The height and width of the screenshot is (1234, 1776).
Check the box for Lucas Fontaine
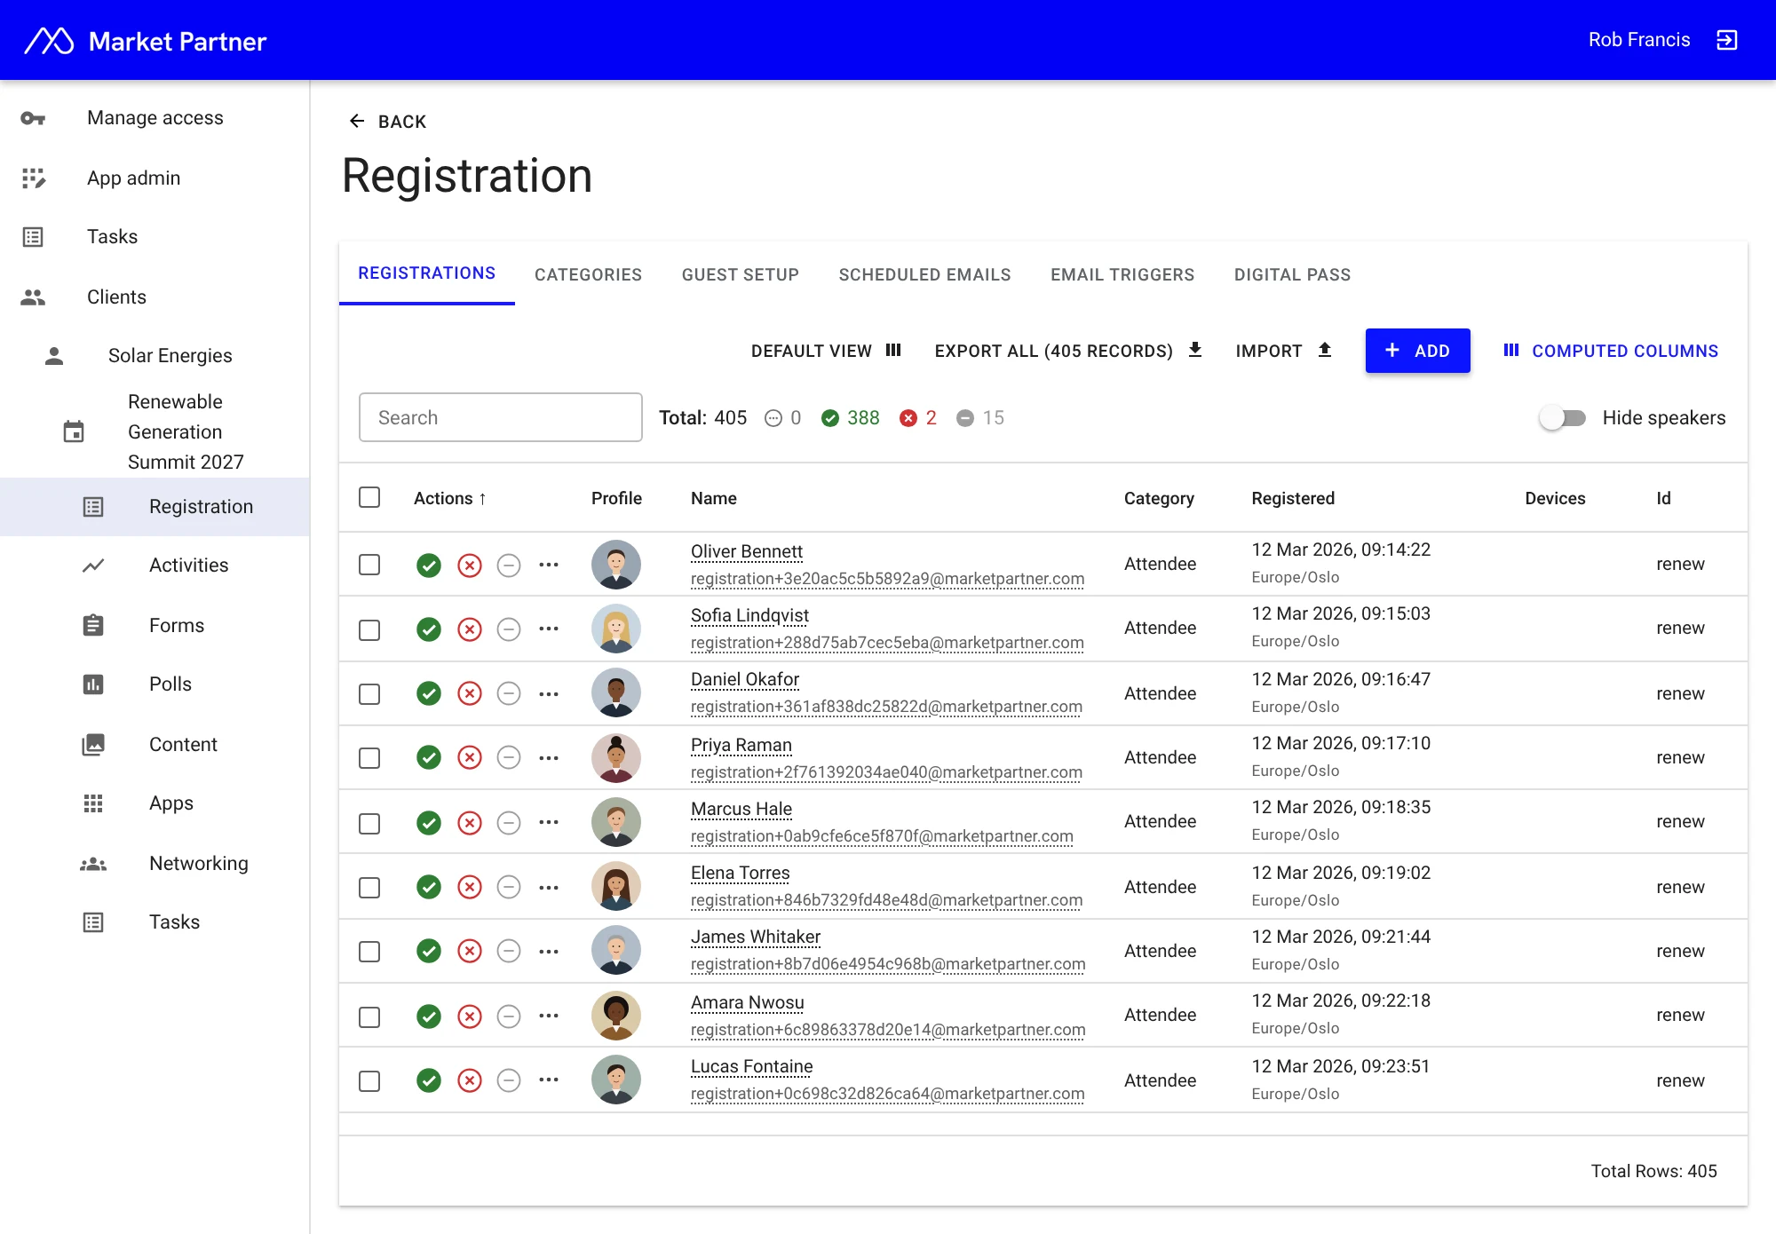point(369,1080)
